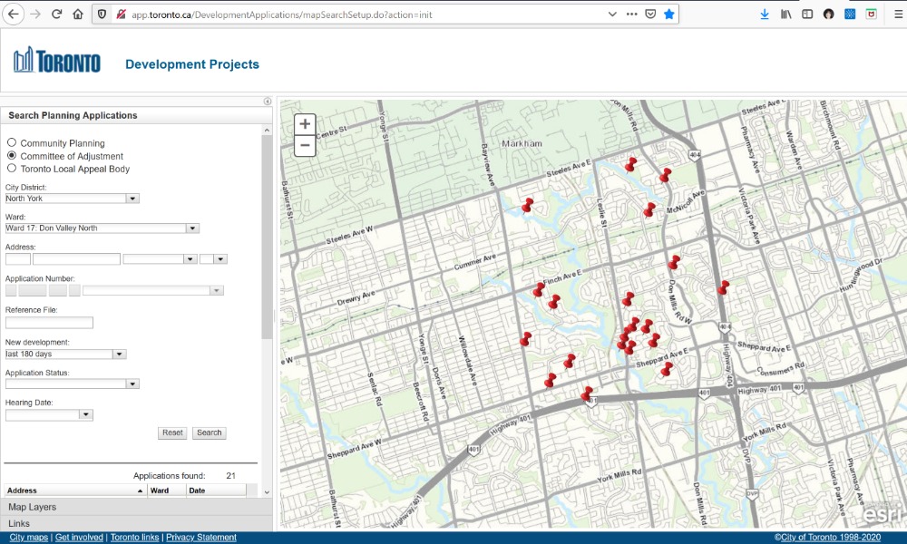Click the blue extension icon in toolbar
Viewport: 907px width, 544px height.
click(850, 15)
